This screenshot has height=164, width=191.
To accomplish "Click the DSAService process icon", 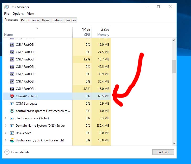I will (x=12, y=133).
